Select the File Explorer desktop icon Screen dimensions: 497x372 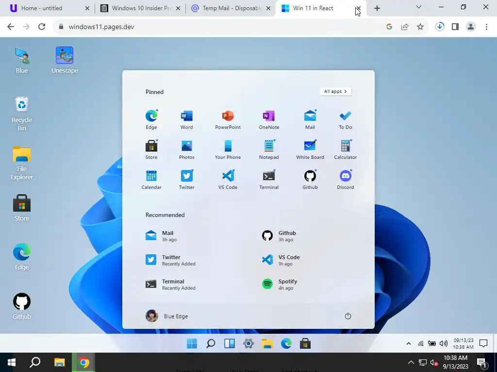point(22,163)
